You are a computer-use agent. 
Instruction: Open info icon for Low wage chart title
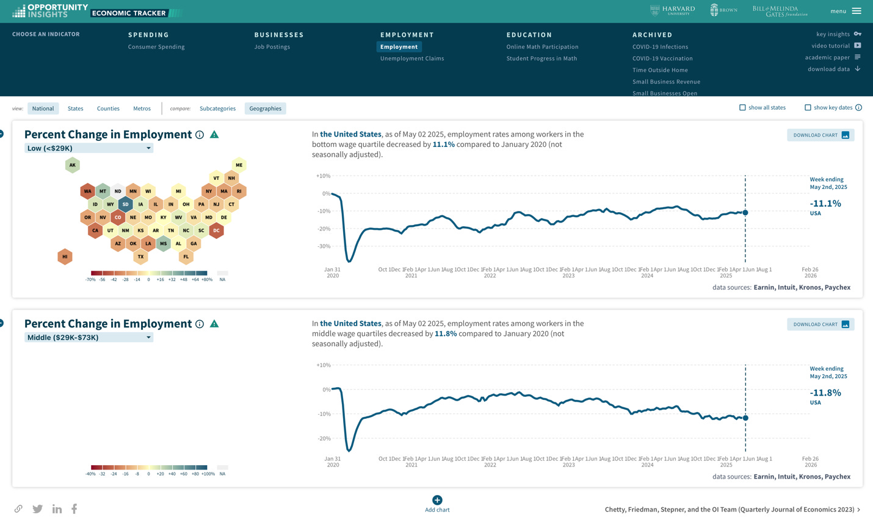(200, 135)
